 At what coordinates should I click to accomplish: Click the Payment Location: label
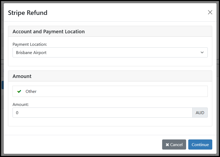tap(30, 44)
